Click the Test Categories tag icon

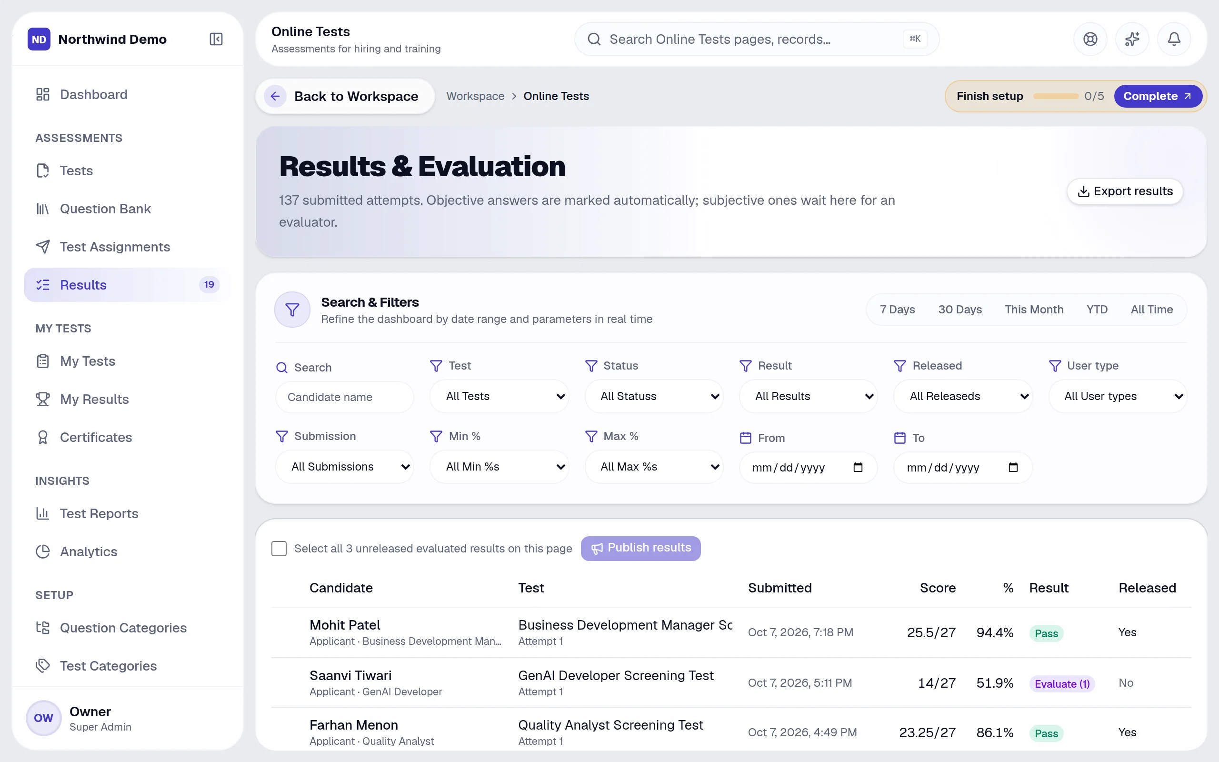43,666
